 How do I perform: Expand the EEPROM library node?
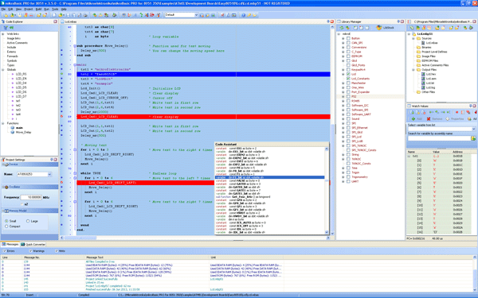click(343, 56)
